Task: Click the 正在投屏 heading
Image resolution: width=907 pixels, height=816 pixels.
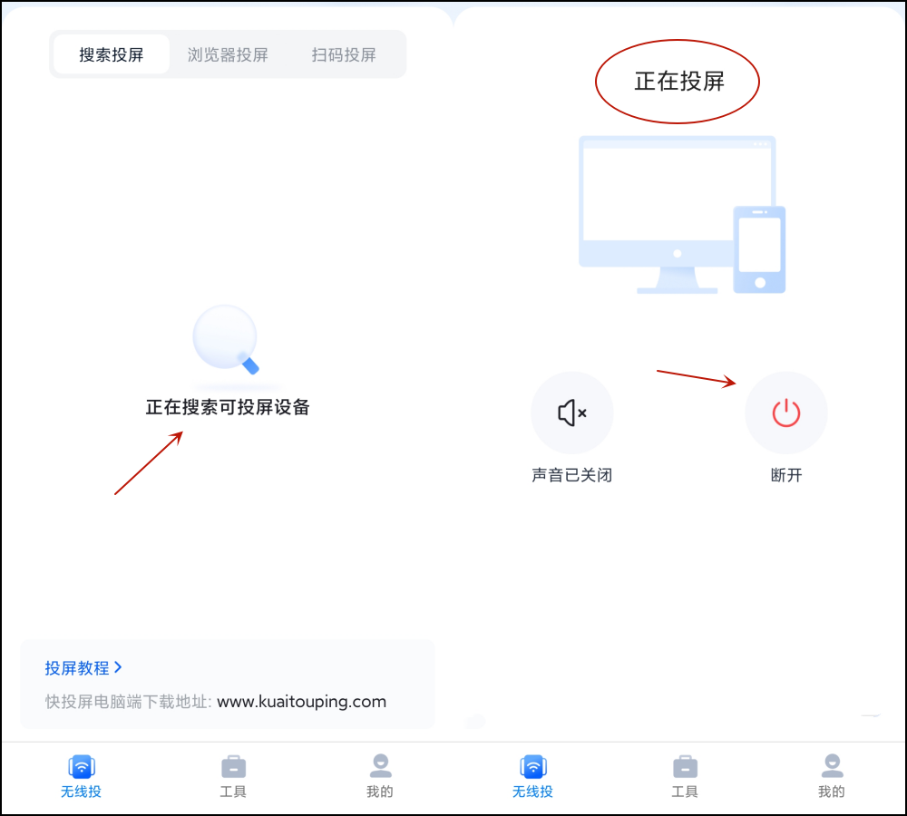Action: tap(679, 82)
